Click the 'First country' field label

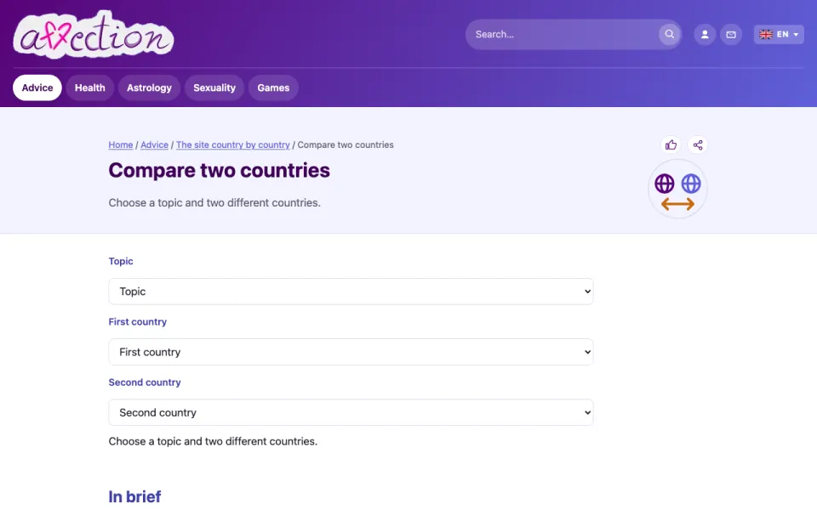[138, 321]
